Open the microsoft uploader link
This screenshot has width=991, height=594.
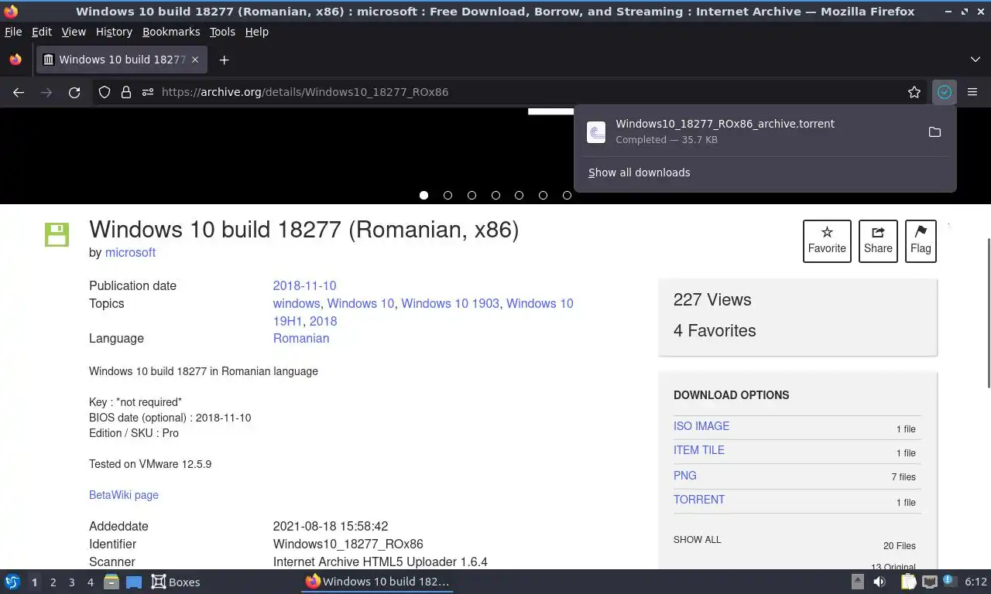click(130, 252)
